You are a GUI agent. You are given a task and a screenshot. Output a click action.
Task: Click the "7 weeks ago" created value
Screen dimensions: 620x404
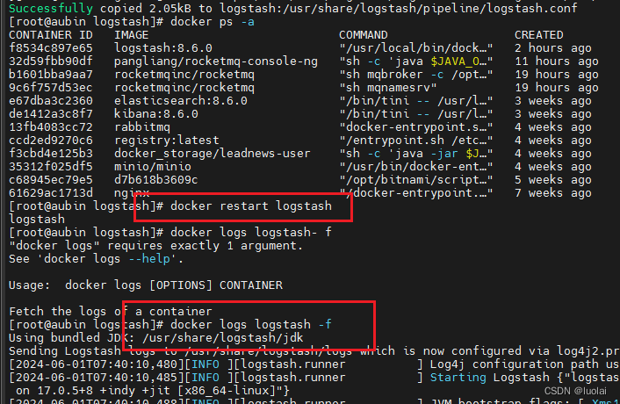click(553, 193)
